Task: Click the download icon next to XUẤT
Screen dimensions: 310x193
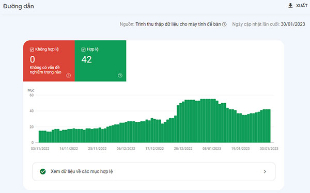Action: point(290,6)
